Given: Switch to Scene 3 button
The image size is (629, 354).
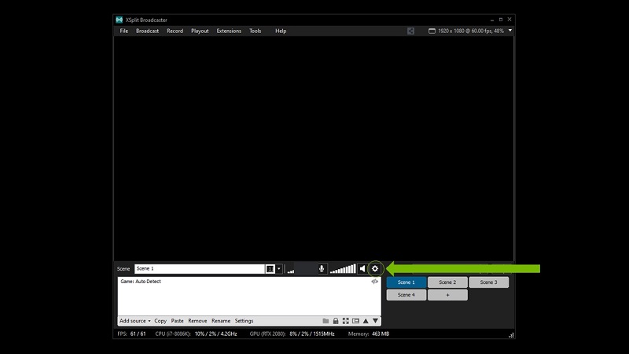Looking at the screenshot, I should click(488, 282).
